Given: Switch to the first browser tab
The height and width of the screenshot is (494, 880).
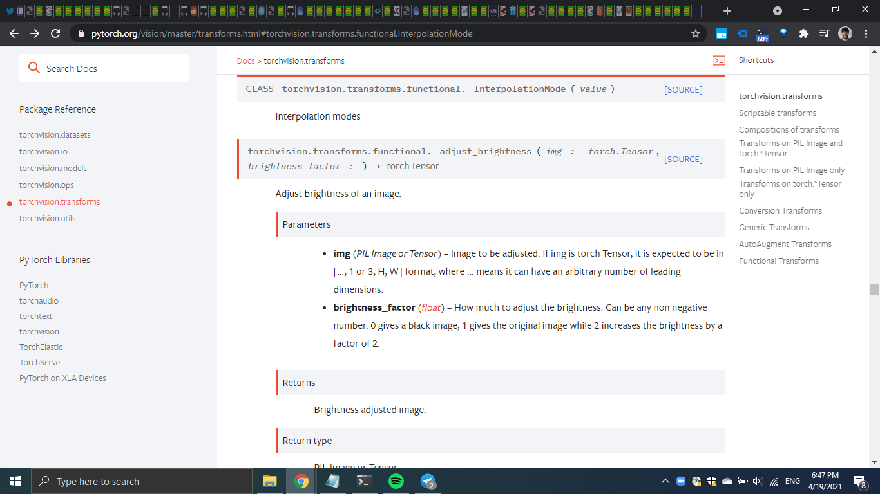Looking at the screenshot, I should coord(9,10).
